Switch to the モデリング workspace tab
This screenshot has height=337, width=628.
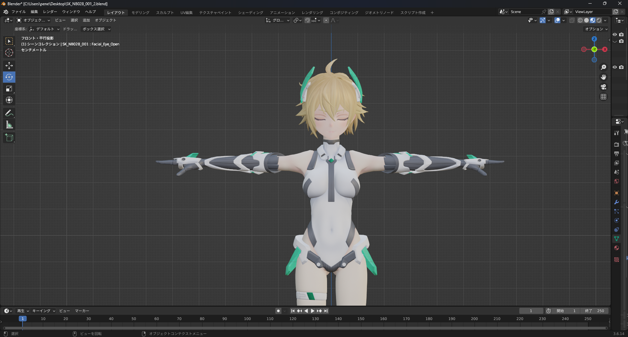click(141, 12)
